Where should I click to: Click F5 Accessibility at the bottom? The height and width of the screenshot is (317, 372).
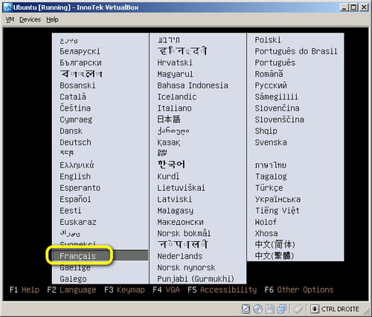coord(222,290)
